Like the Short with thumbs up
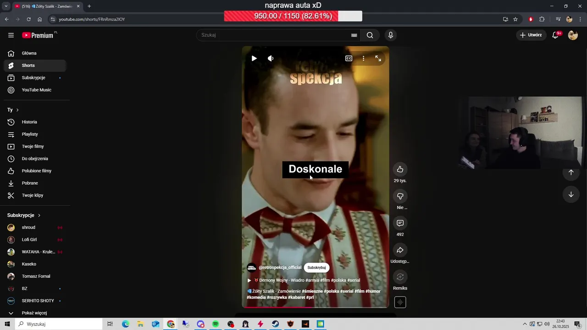The width and height of the screenshot is (587, 330). pos(400,170)
